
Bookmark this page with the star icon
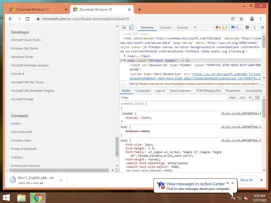(x=241, y=19)
